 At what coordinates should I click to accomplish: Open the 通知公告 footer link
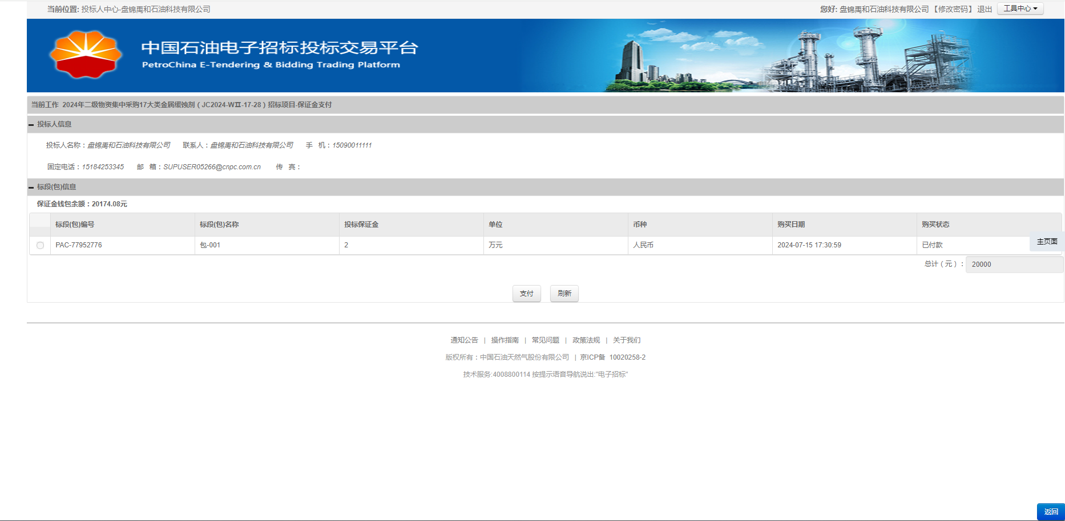[465, 340]
